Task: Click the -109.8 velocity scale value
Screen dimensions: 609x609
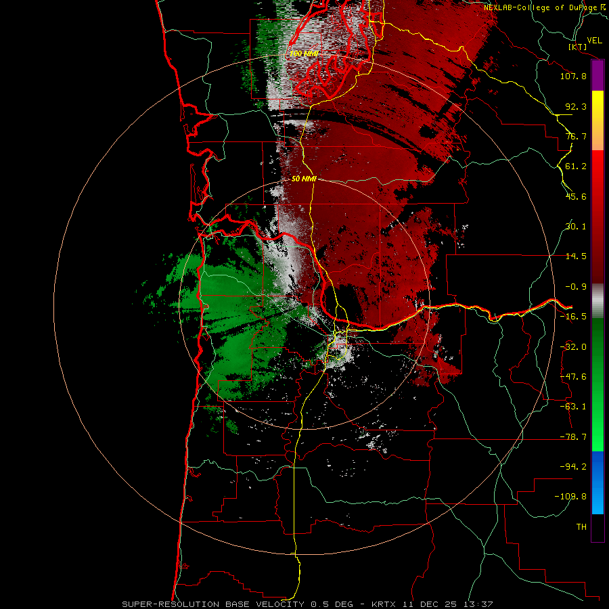Action: [571, 497]
